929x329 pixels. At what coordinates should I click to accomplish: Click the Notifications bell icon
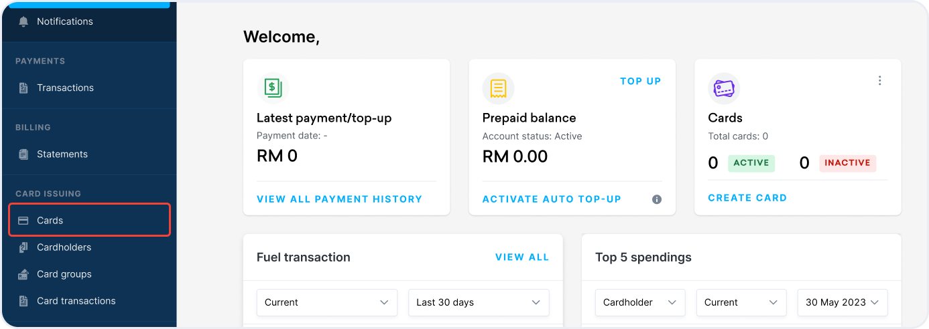24,21
